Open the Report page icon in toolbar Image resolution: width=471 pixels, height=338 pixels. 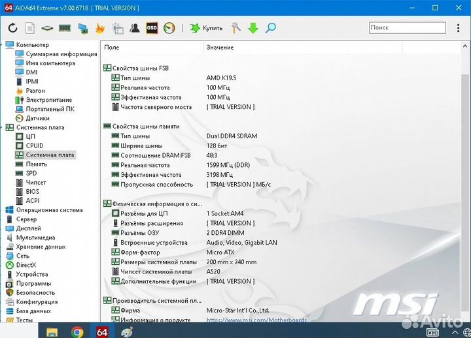(30, 28)
